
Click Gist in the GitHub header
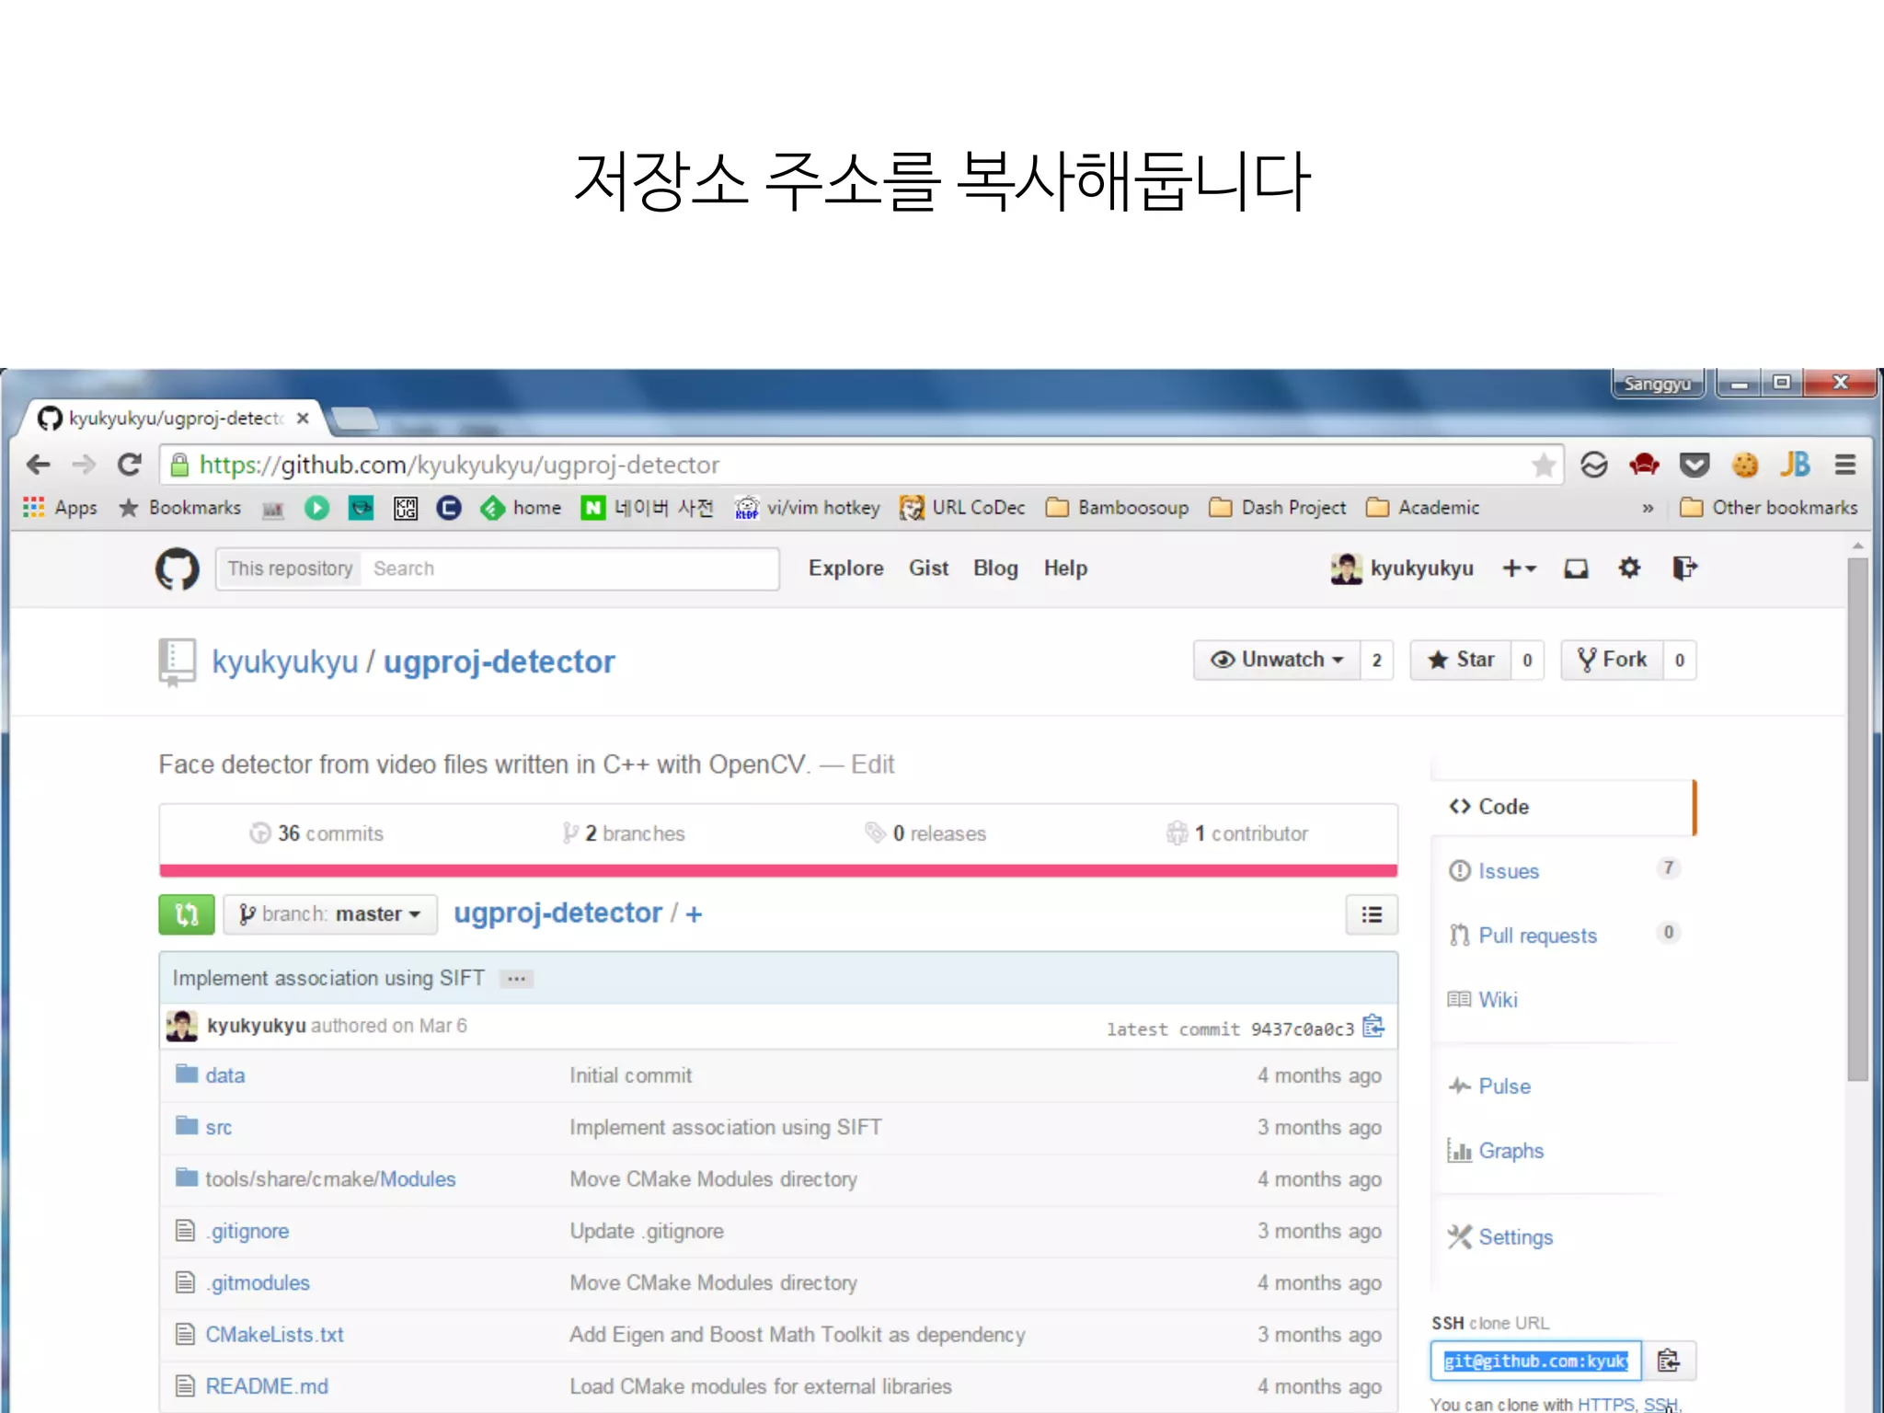coord(928,569)
